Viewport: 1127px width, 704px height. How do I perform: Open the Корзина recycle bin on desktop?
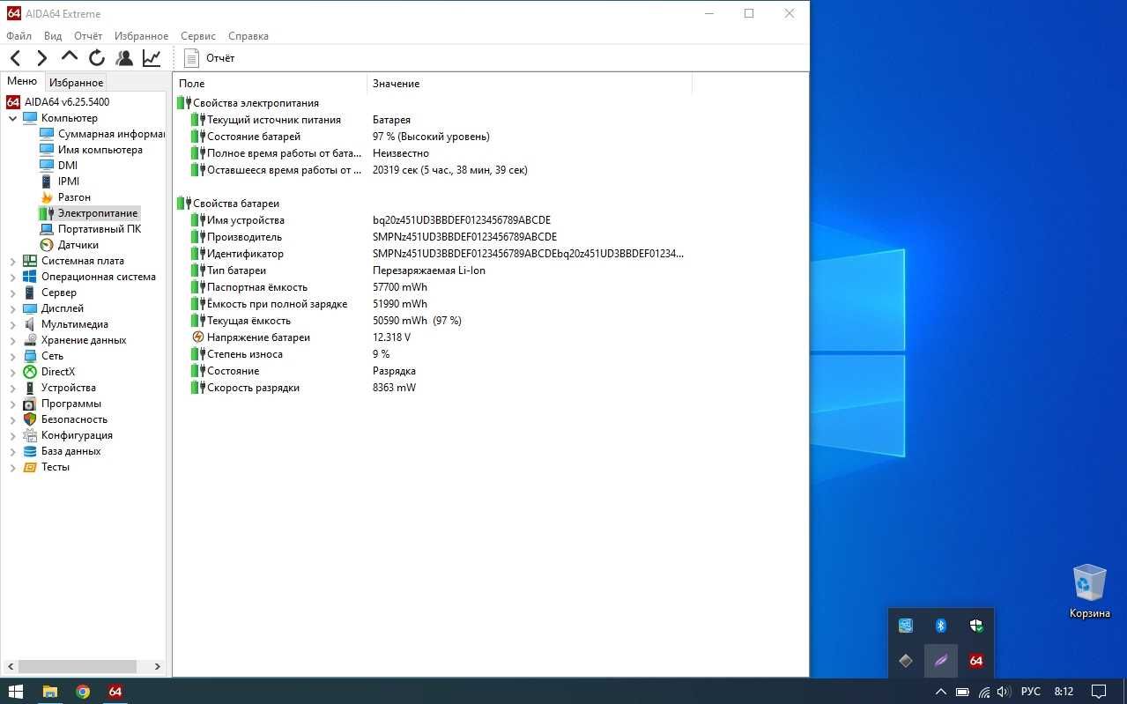(x=1090, y=592)
